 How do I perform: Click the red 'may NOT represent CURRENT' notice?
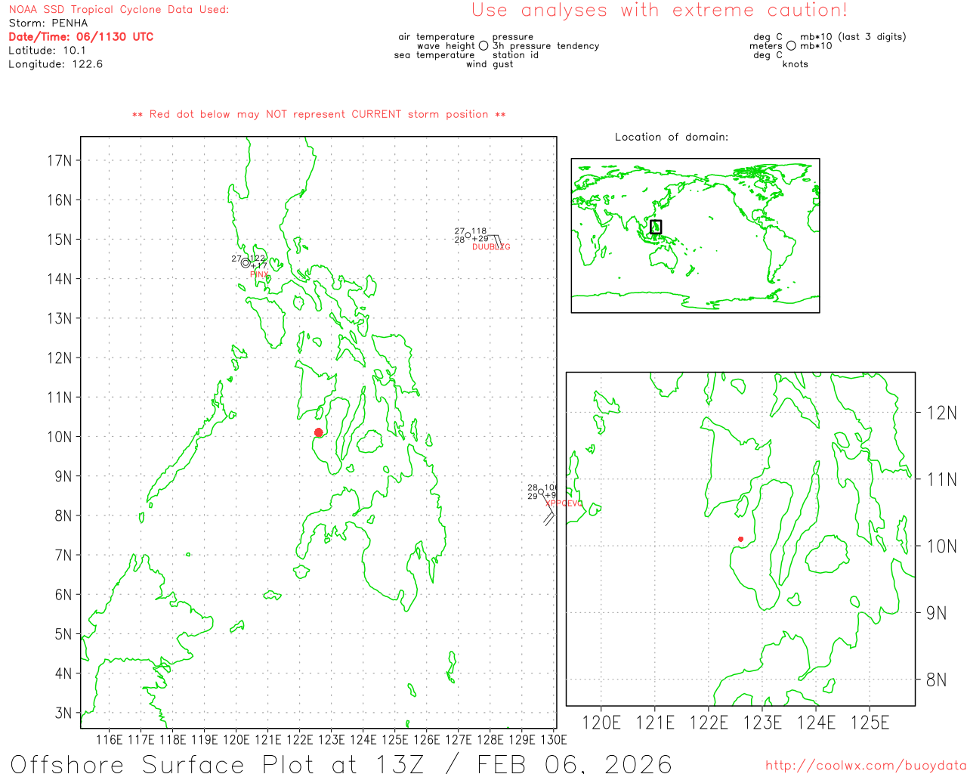[x=320, y=114]
